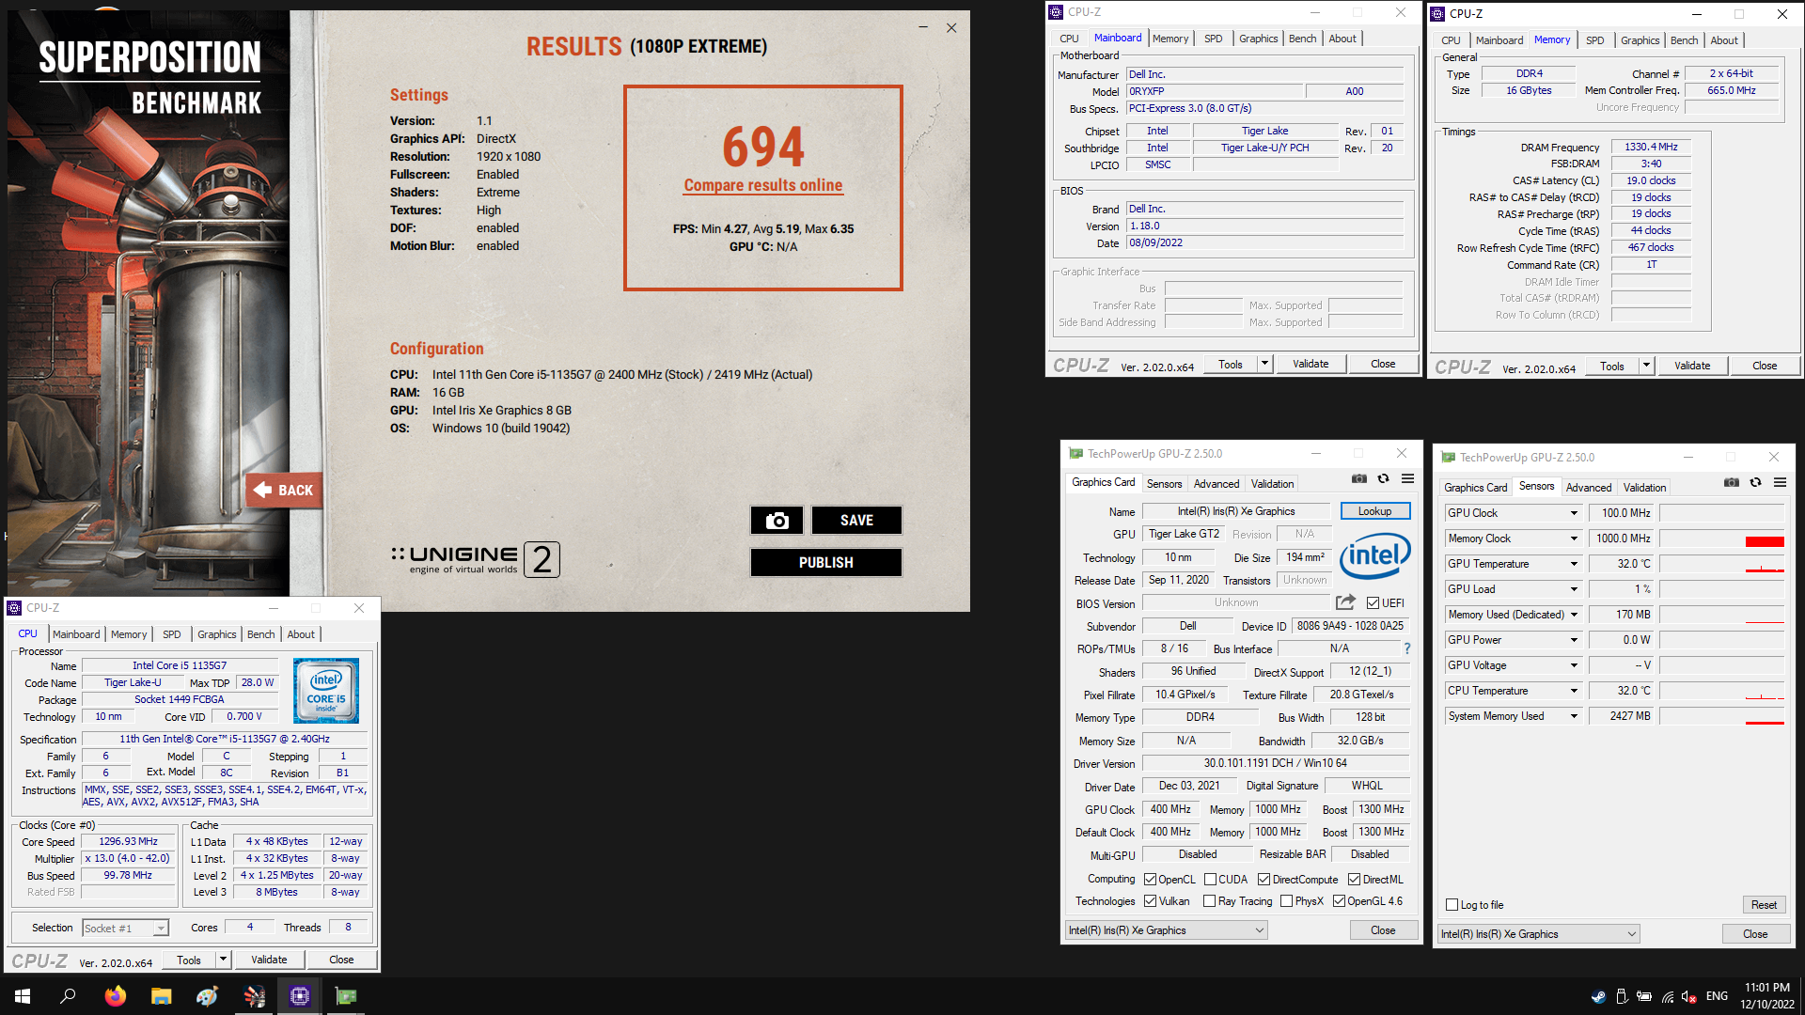
Task: Switch to CPU-Z taskbar icon
Action: click(x=300, y=996)
